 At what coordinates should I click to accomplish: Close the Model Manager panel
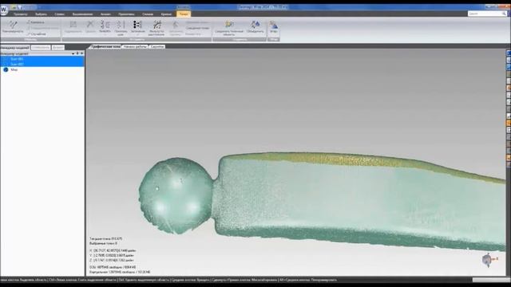tap(81, 53)
